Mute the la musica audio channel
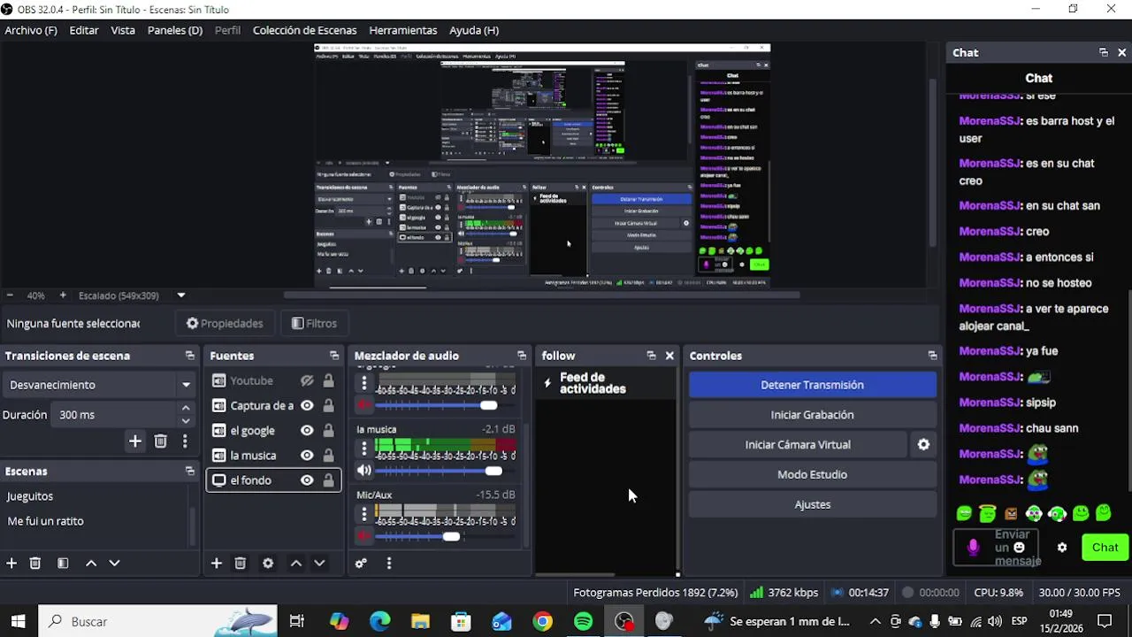The width and height of the screenshot is (1132, 637). click(363, 471)
